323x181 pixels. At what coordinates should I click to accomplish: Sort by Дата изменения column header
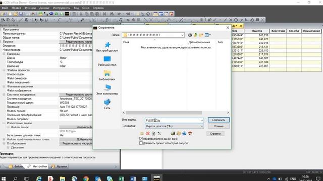coord(199,42)
